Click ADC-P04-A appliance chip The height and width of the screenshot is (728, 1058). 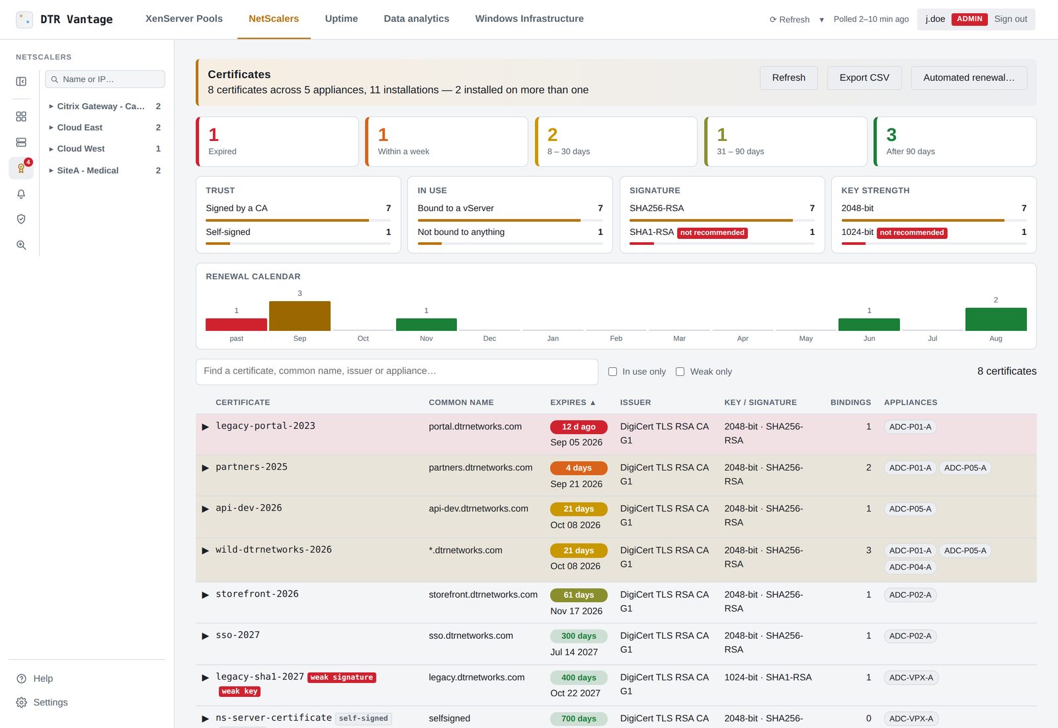click(910, 567)
